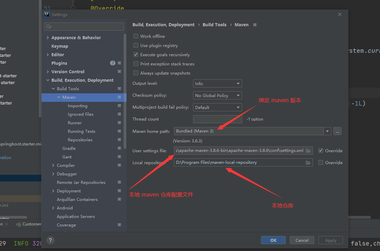
Task: Click Build, Execution, Deployment in breadcrumb
Action: [163, 25]
